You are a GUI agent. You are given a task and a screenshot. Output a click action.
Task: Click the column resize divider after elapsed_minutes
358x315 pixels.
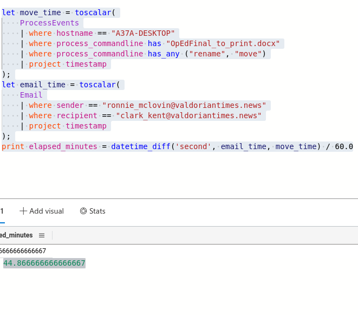(52, 235)
